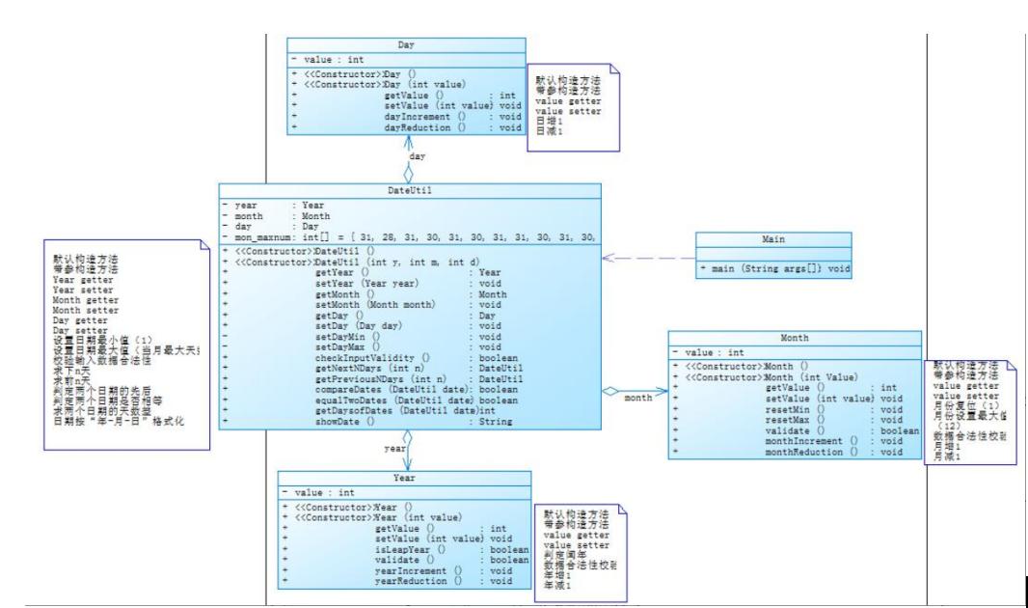Click 'value getter' line in the Day note

coord(568,101)
